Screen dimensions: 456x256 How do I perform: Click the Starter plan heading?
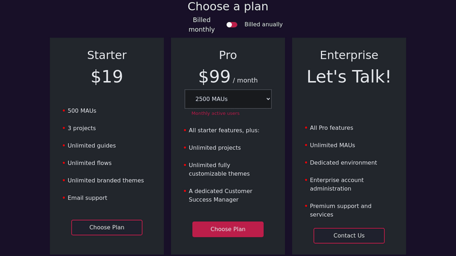pyautogui.click(x=107, y=55)
